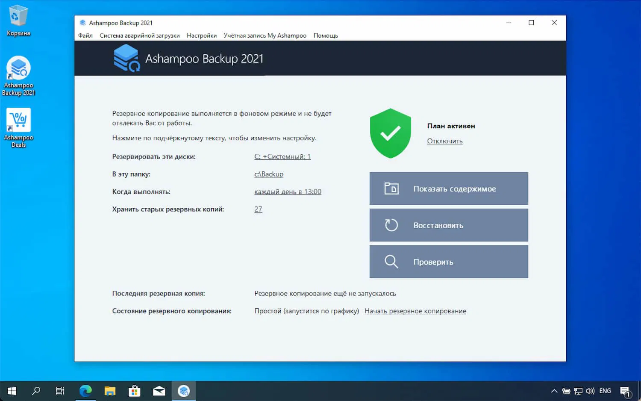
Task: Click the battery tray icon
Action: click(x=566, y=391)
